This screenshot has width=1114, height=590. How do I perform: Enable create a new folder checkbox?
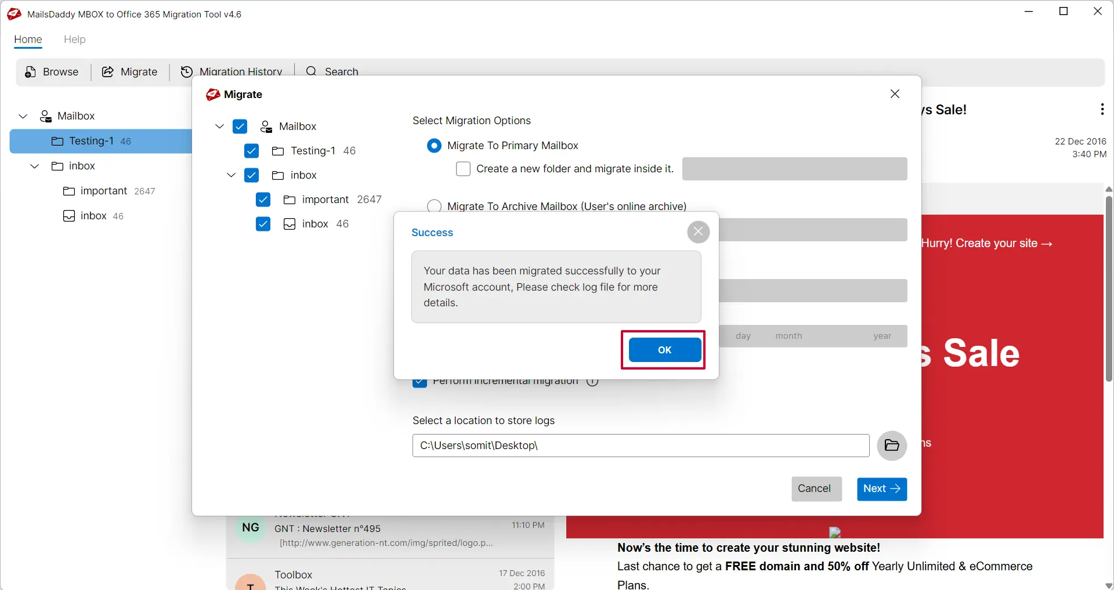[463, 169]
